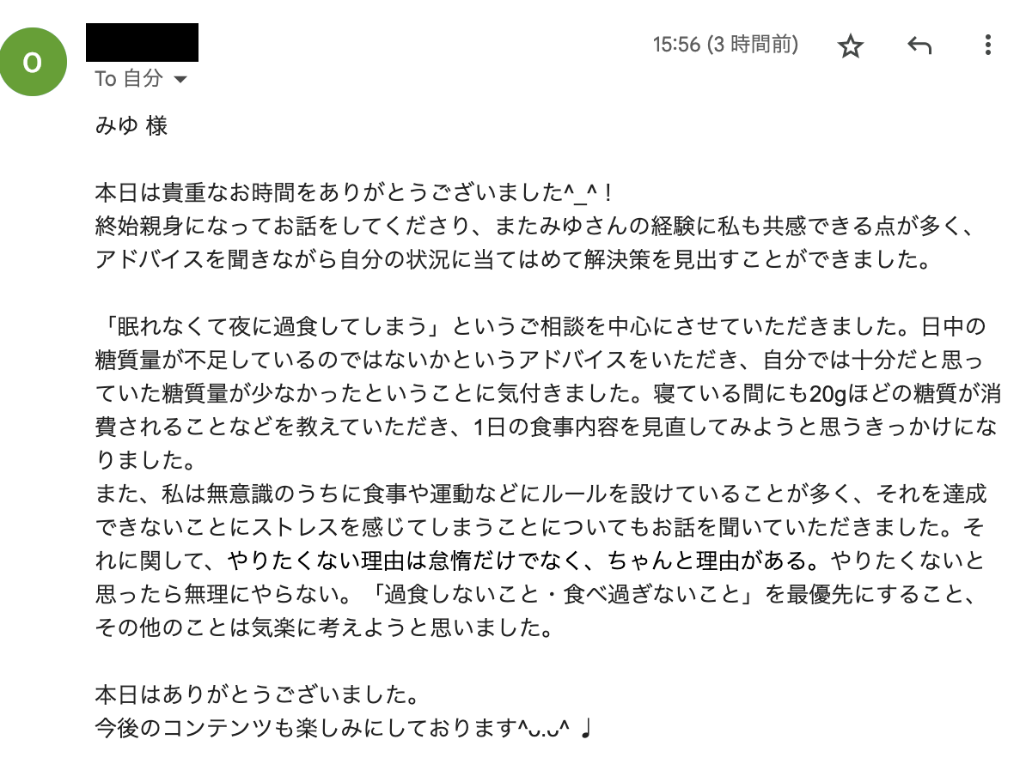The height and width of the screenshot is (776, 1026).
Task: Place cursor on line starting 費されることなど
Action: point(546,427)
